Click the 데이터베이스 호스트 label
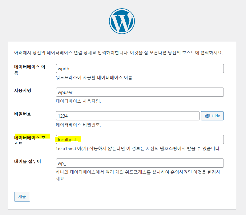This screenshot has height=215, width=246. (30, 141)
